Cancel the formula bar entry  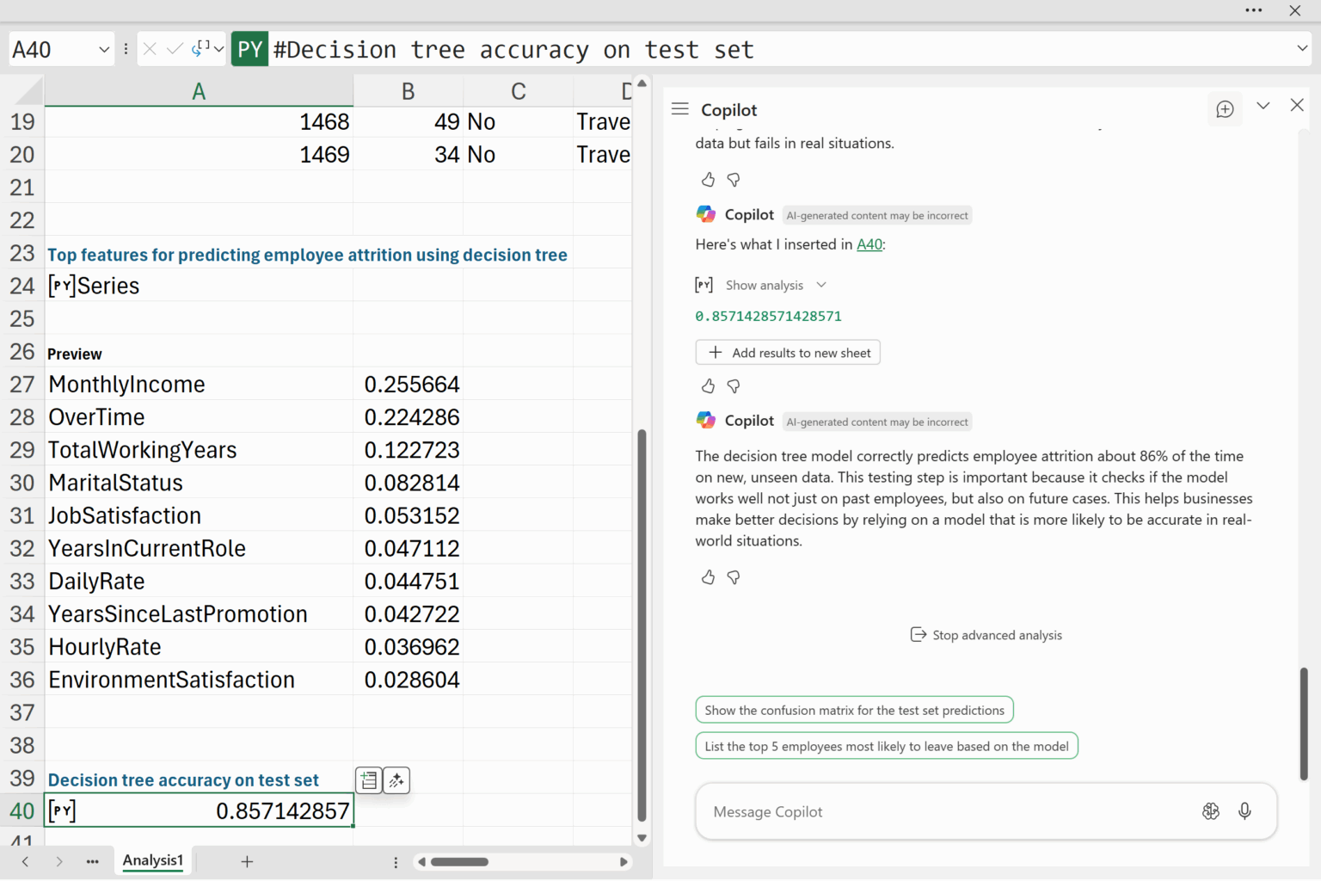pos(150,49)
